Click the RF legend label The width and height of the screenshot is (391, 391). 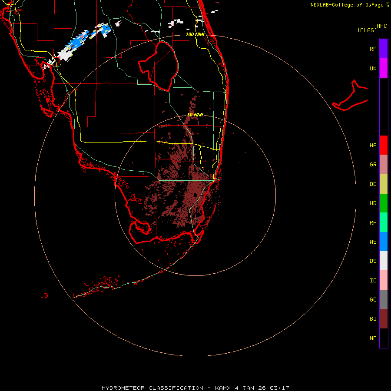click(x=373, y=49)
